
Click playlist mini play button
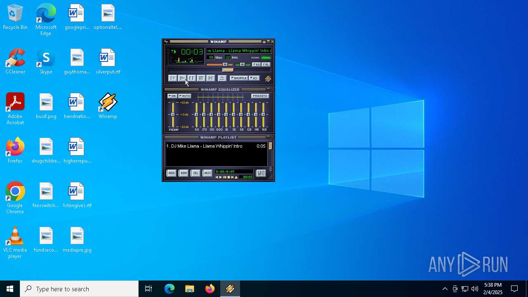(x=221, y=177)
